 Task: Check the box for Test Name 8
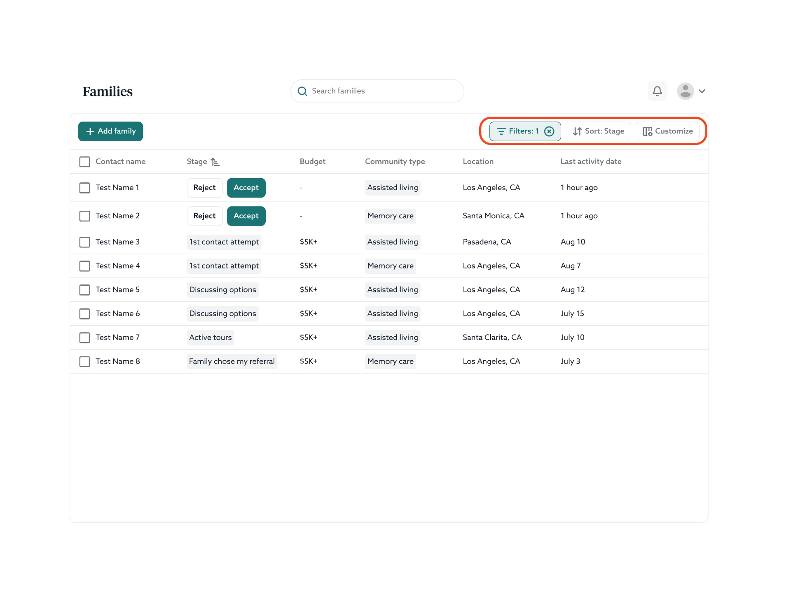pyautogui.click(x=85, y=361)
